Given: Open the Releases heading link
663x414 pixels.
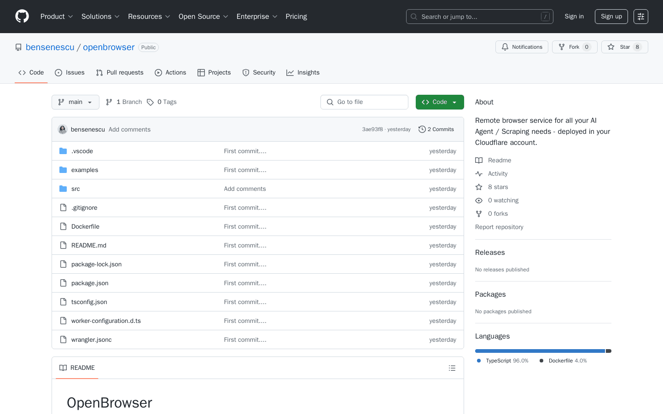Looking at the screenshot, I should click(490, 253).
